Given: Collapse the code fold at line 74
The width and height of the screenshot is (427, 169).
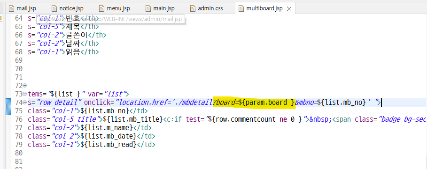Looking at the screenshot, I should [25, 103].
